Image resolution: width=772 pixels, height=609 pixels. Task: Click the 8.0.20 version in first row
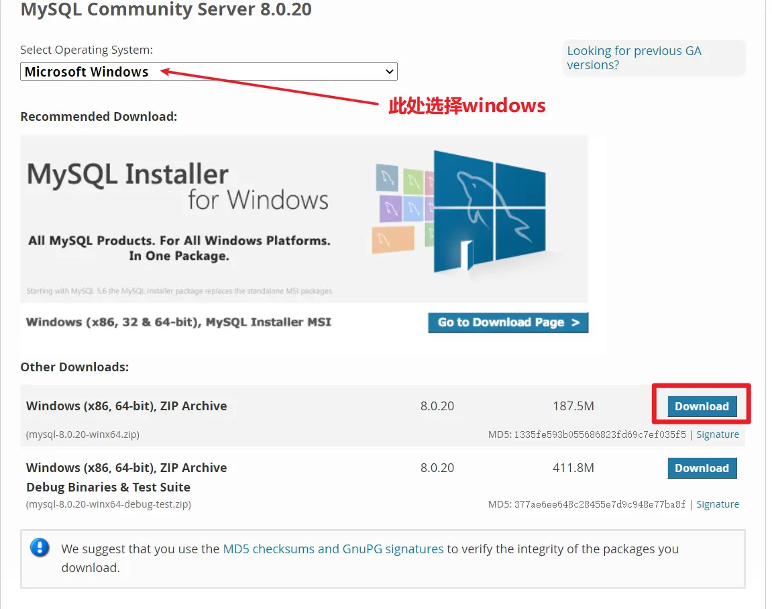[x=437, y=406]
